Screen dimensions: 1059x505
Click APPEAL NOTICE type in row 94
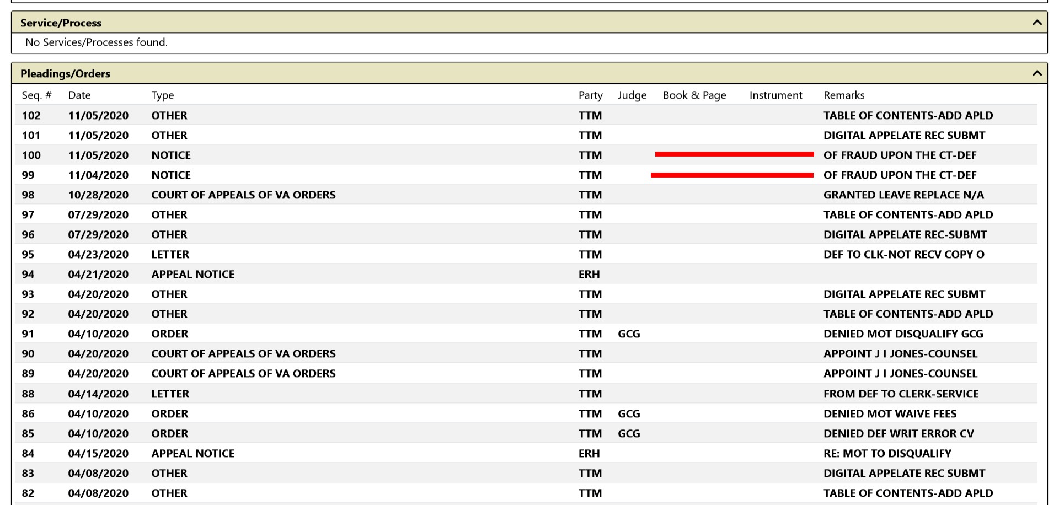point(193,274)
